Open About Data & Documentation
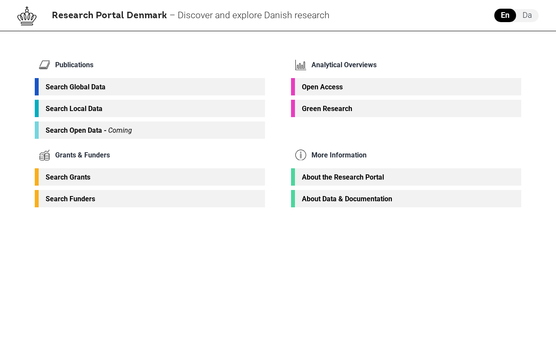 pos(406,199)
